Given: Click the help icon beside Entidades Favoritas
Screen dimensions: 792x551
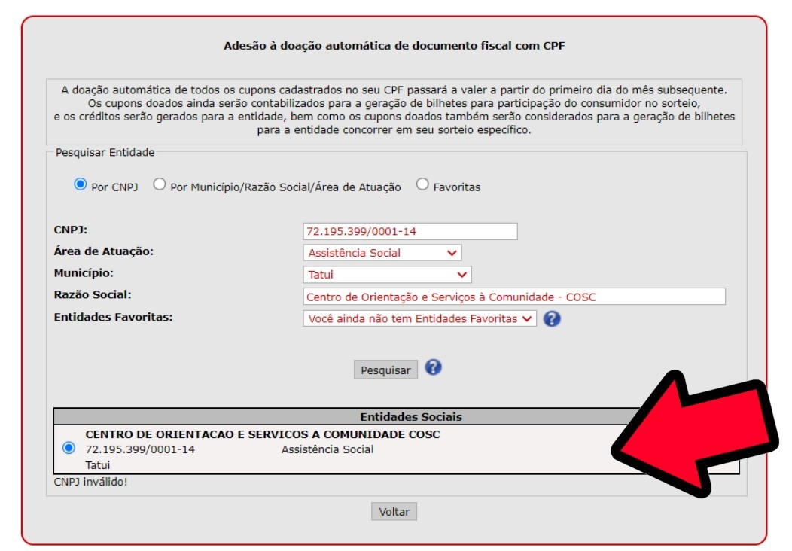Looking at the screenshot, I should [x=552, y=318].
